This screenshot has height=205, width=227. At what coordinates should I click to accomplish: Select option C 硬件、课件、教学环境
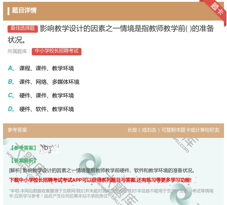pyautogui.click(x=41, y=96)
